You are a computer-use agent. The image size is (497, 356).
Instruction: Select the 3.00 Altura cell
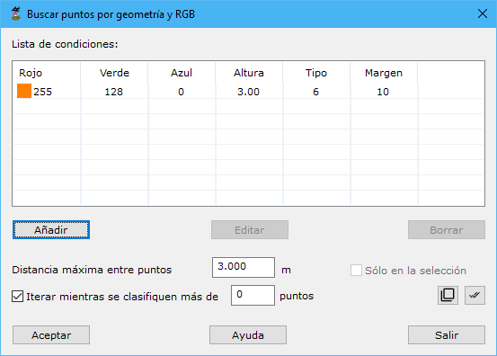pyautogui.click(x=248, y=92)
